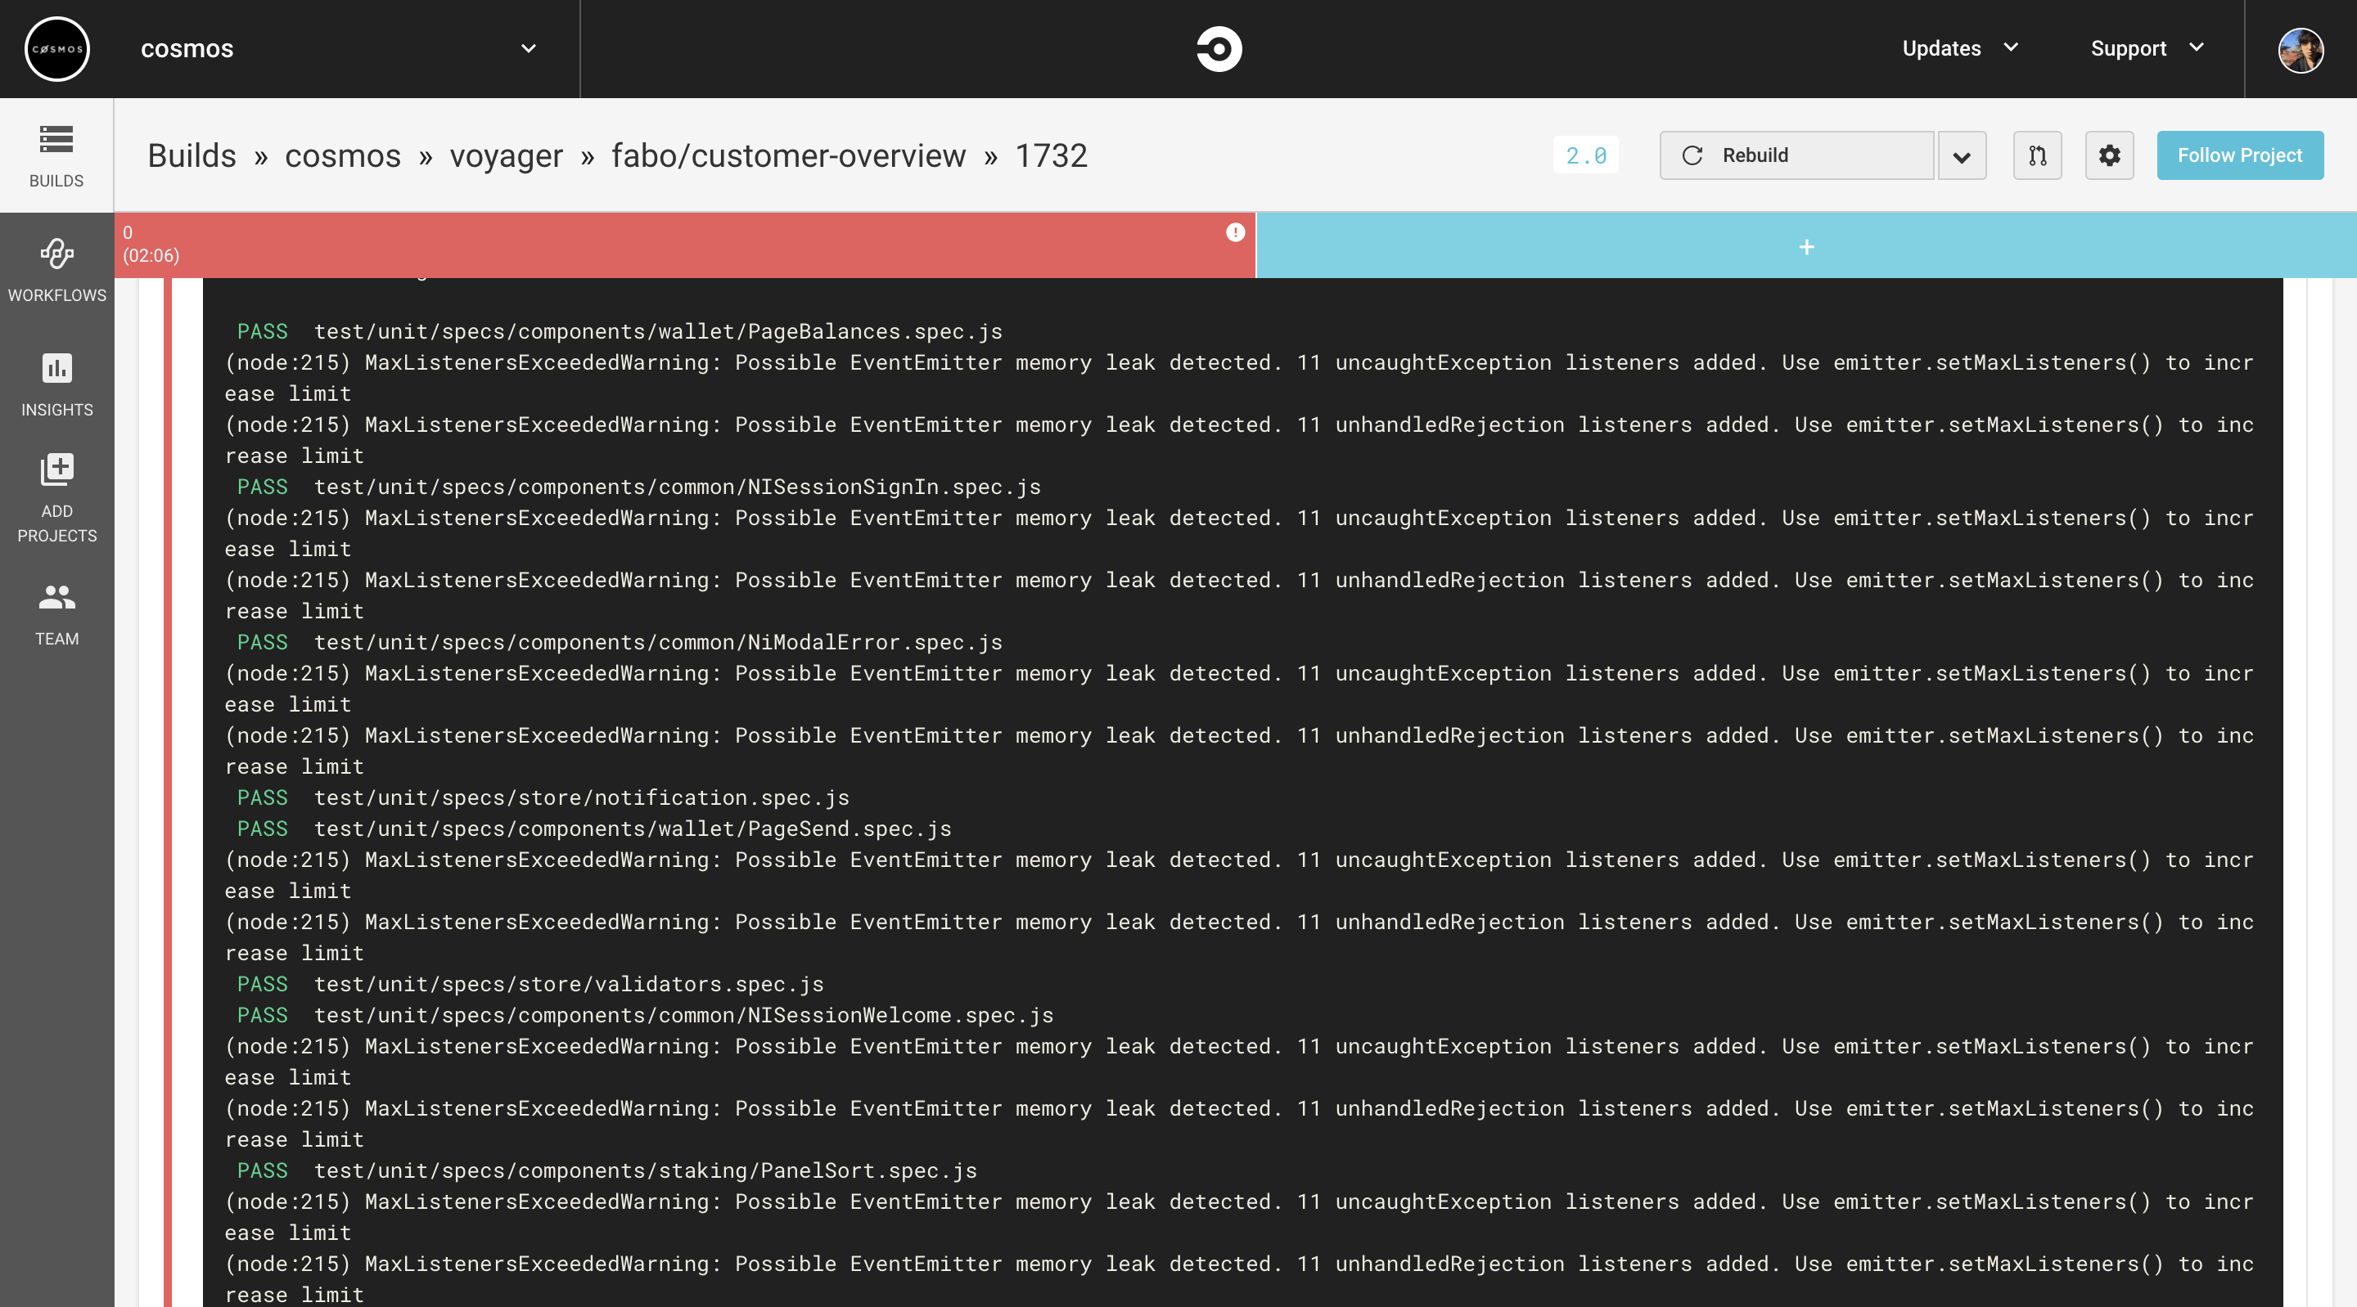The height and width of the screenshot is (1307, 2357).
Task: Open project settings gear icon
Action: (2109, 155)
